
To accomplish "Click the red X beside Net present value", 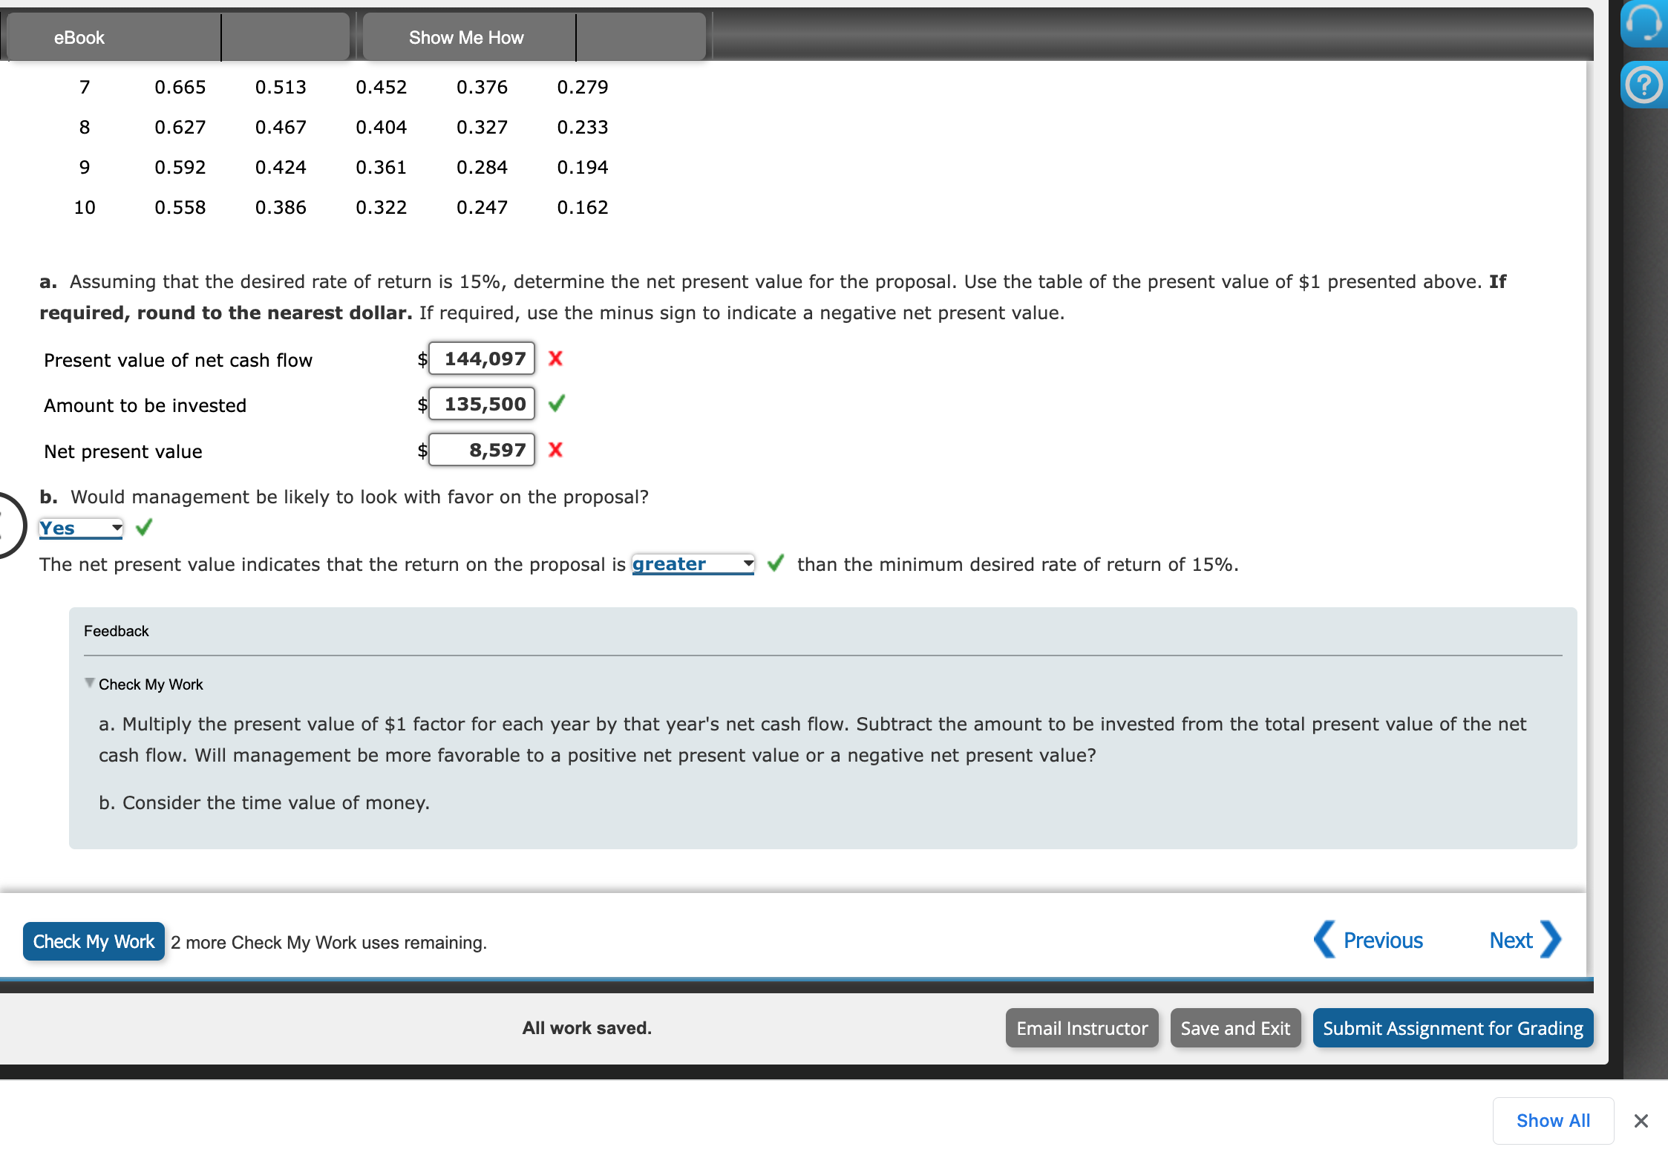I will (555, 449).
